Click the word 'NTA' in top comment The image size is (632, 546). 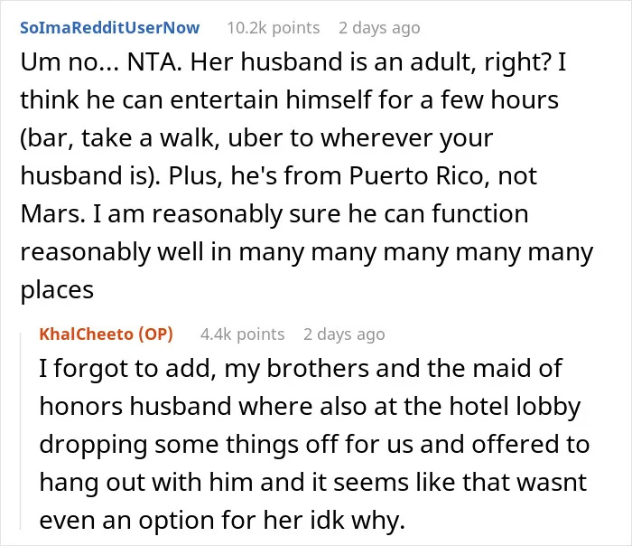point(153,62)
